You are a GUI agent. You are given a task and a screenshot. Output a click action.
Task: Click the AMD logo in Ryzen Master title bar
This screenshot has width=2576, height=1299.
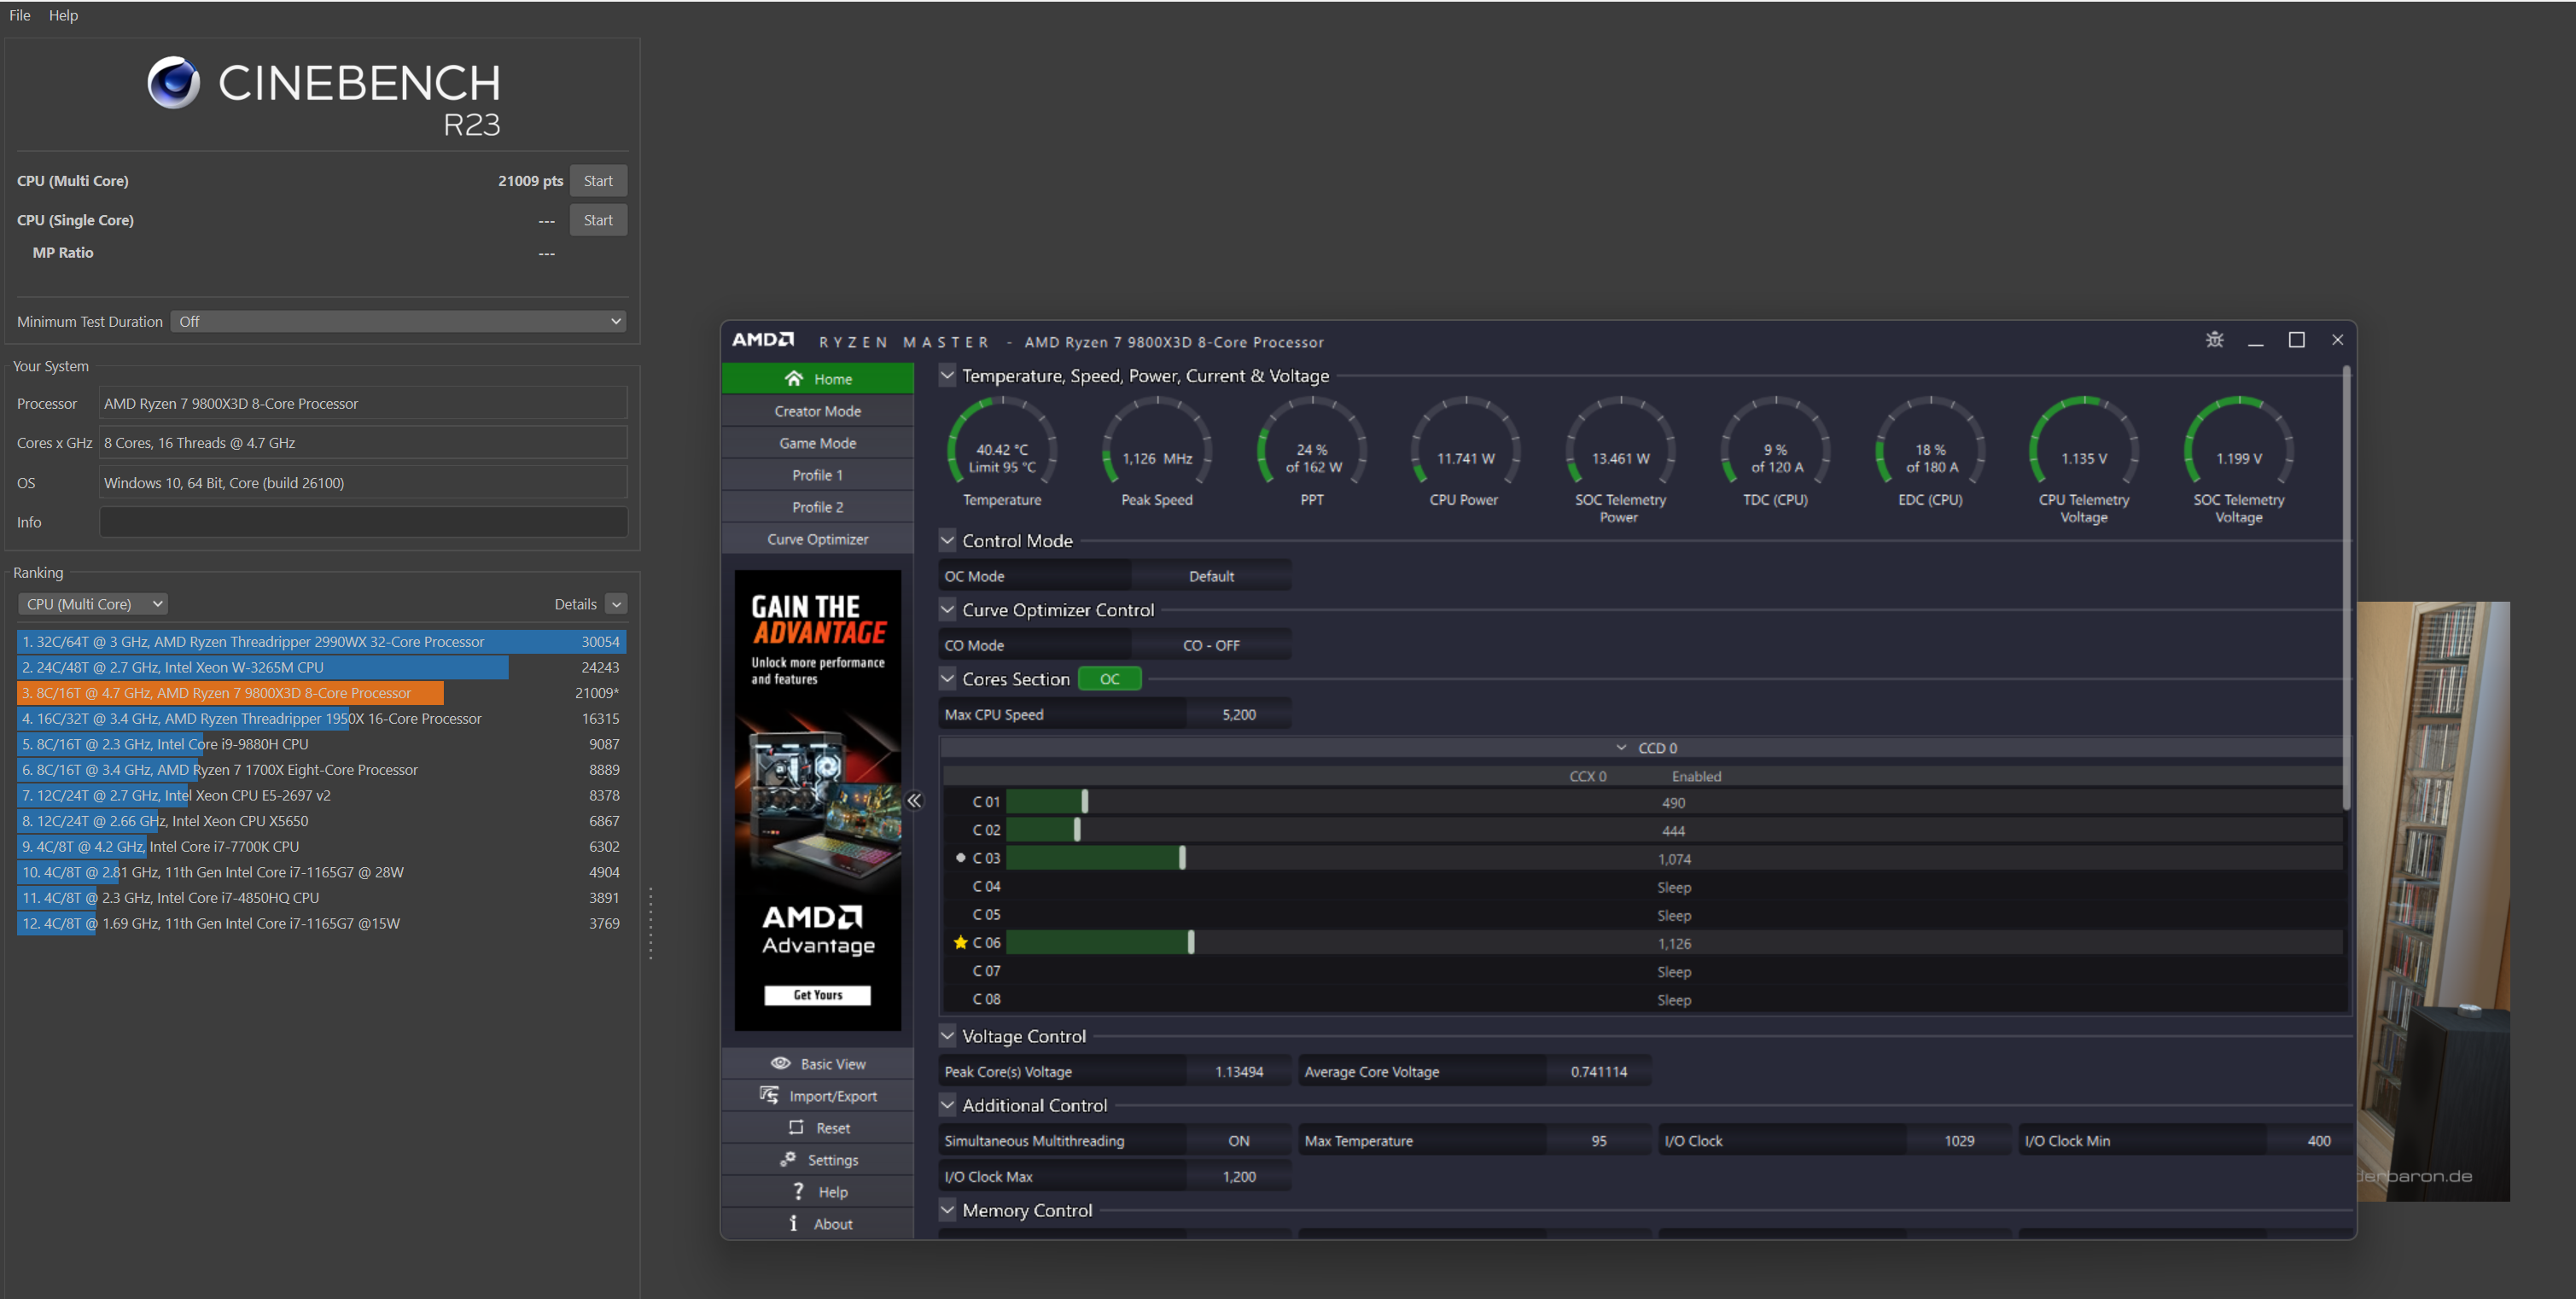(x=763, y=340)
